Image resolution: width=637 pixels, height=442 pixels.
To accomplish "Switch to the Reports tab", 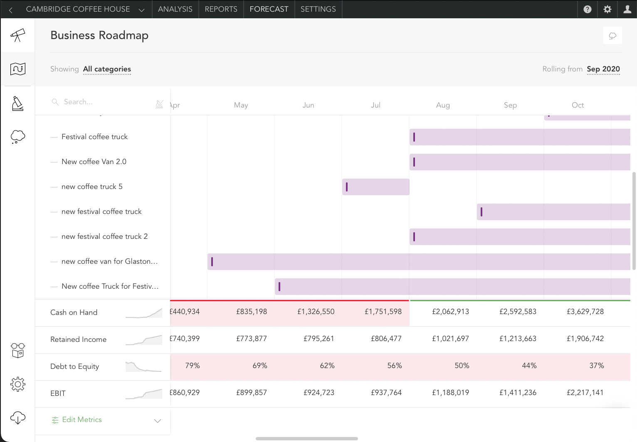I will (x=221, y=9).
